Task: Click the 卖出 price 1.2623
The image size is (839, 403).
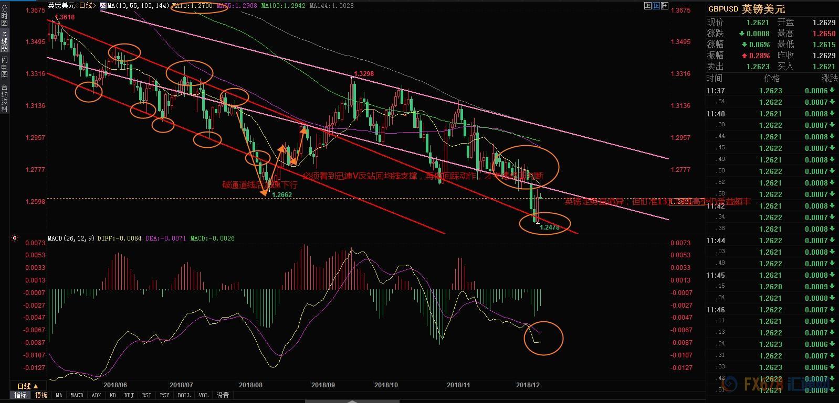Action: point(758,67)
